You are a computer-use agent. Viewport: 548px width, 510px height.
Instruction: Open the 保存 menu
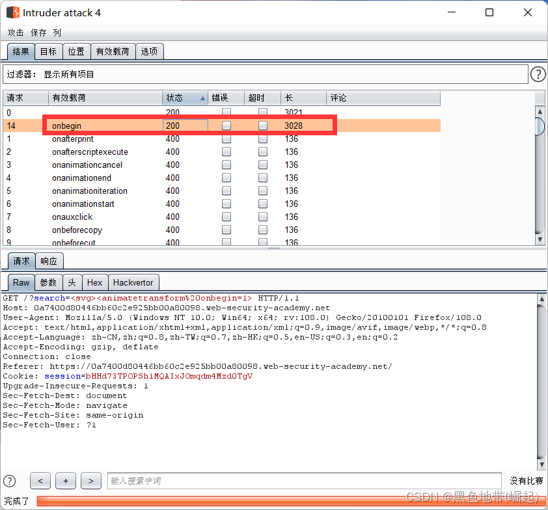(x=38, y=33)
